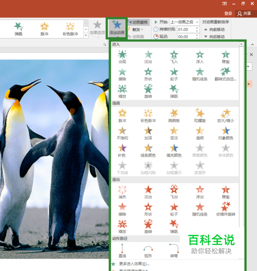
Task: Step the animation gallery down one row
Action: [86, 29]
